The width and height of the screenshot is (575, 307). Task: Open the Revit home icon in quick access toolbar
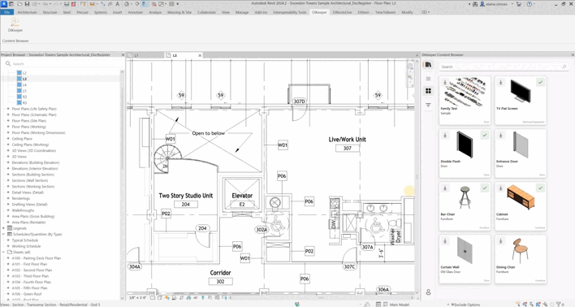pos(11,4)
